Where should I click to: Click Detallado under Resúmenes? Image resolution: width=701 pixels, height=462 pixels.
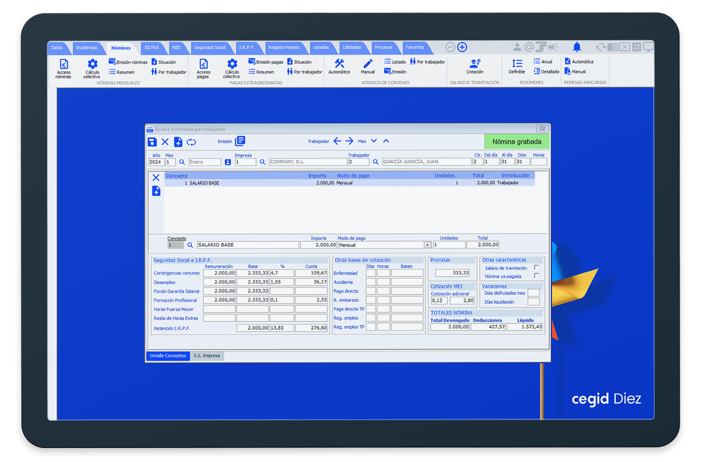tap(547, 71)
